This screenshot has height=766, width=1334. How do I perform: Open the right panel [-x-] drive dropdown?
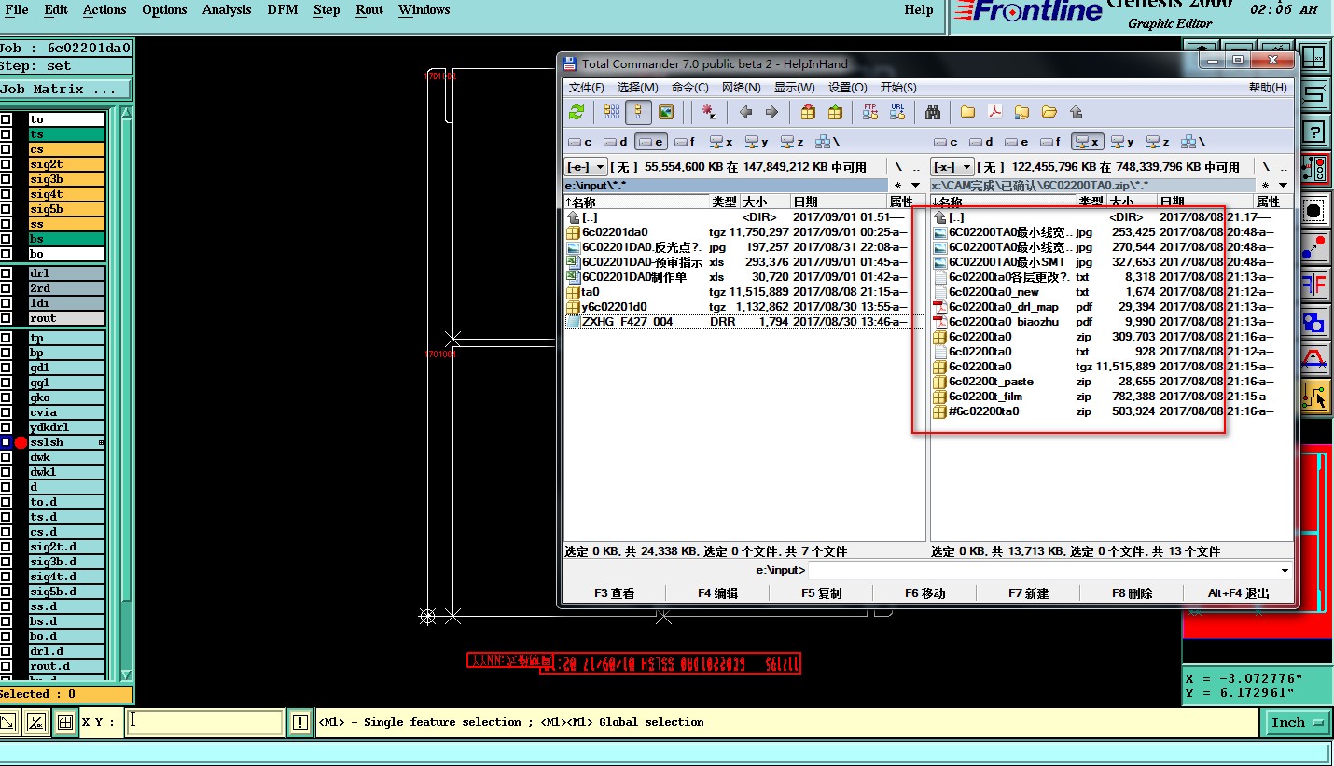[952, 167]
